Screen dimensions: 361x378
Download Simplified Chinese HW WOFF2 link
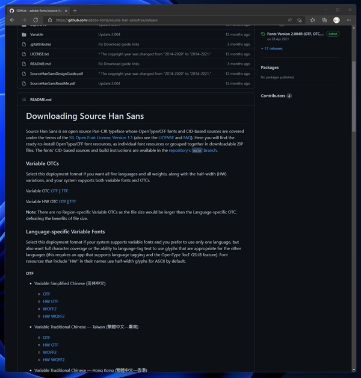(x=54, y=317)
